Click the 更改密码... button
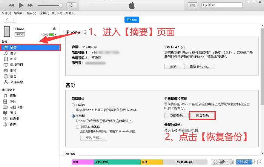 pos(94,138)
